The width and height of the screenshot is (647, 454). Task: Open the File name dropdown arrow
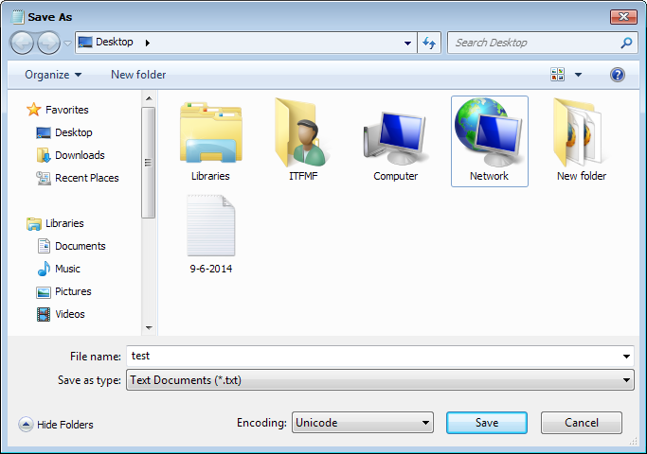[x=626, y=357]
